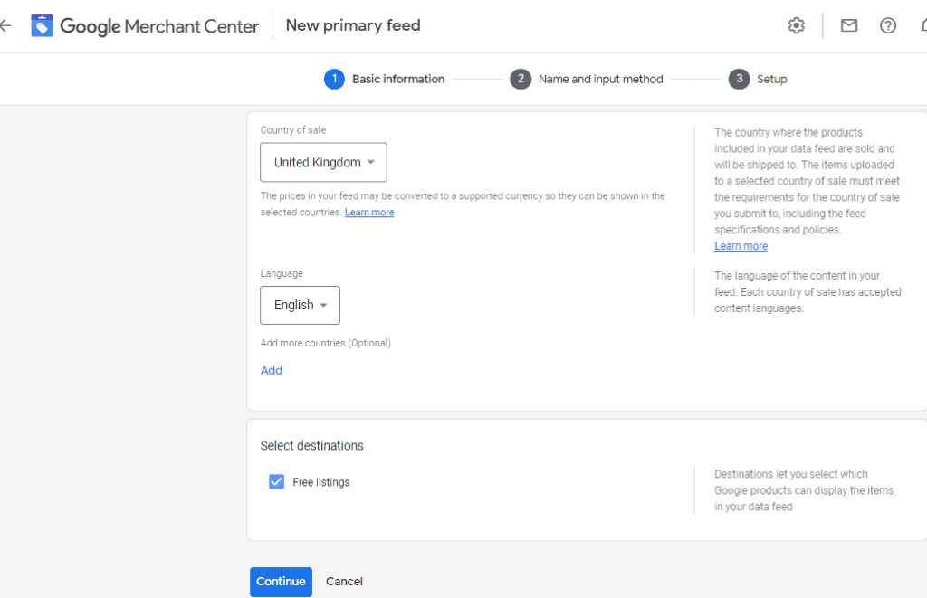927x598 pixels.
Task: Click the New primary feed heading
Action: tap(353, 25)
